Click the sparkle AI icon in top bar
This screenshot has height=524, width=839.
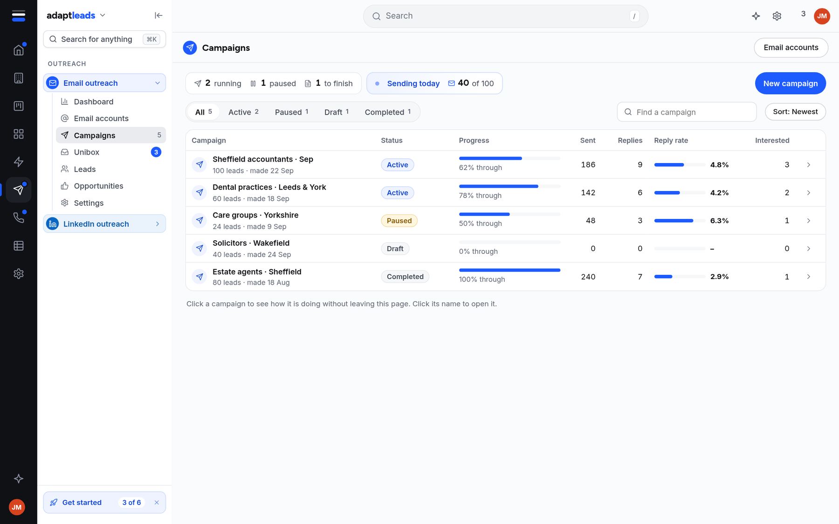point(756,16)
